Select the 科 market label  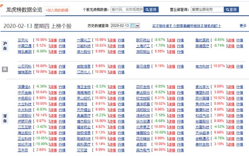pos(5,69)
